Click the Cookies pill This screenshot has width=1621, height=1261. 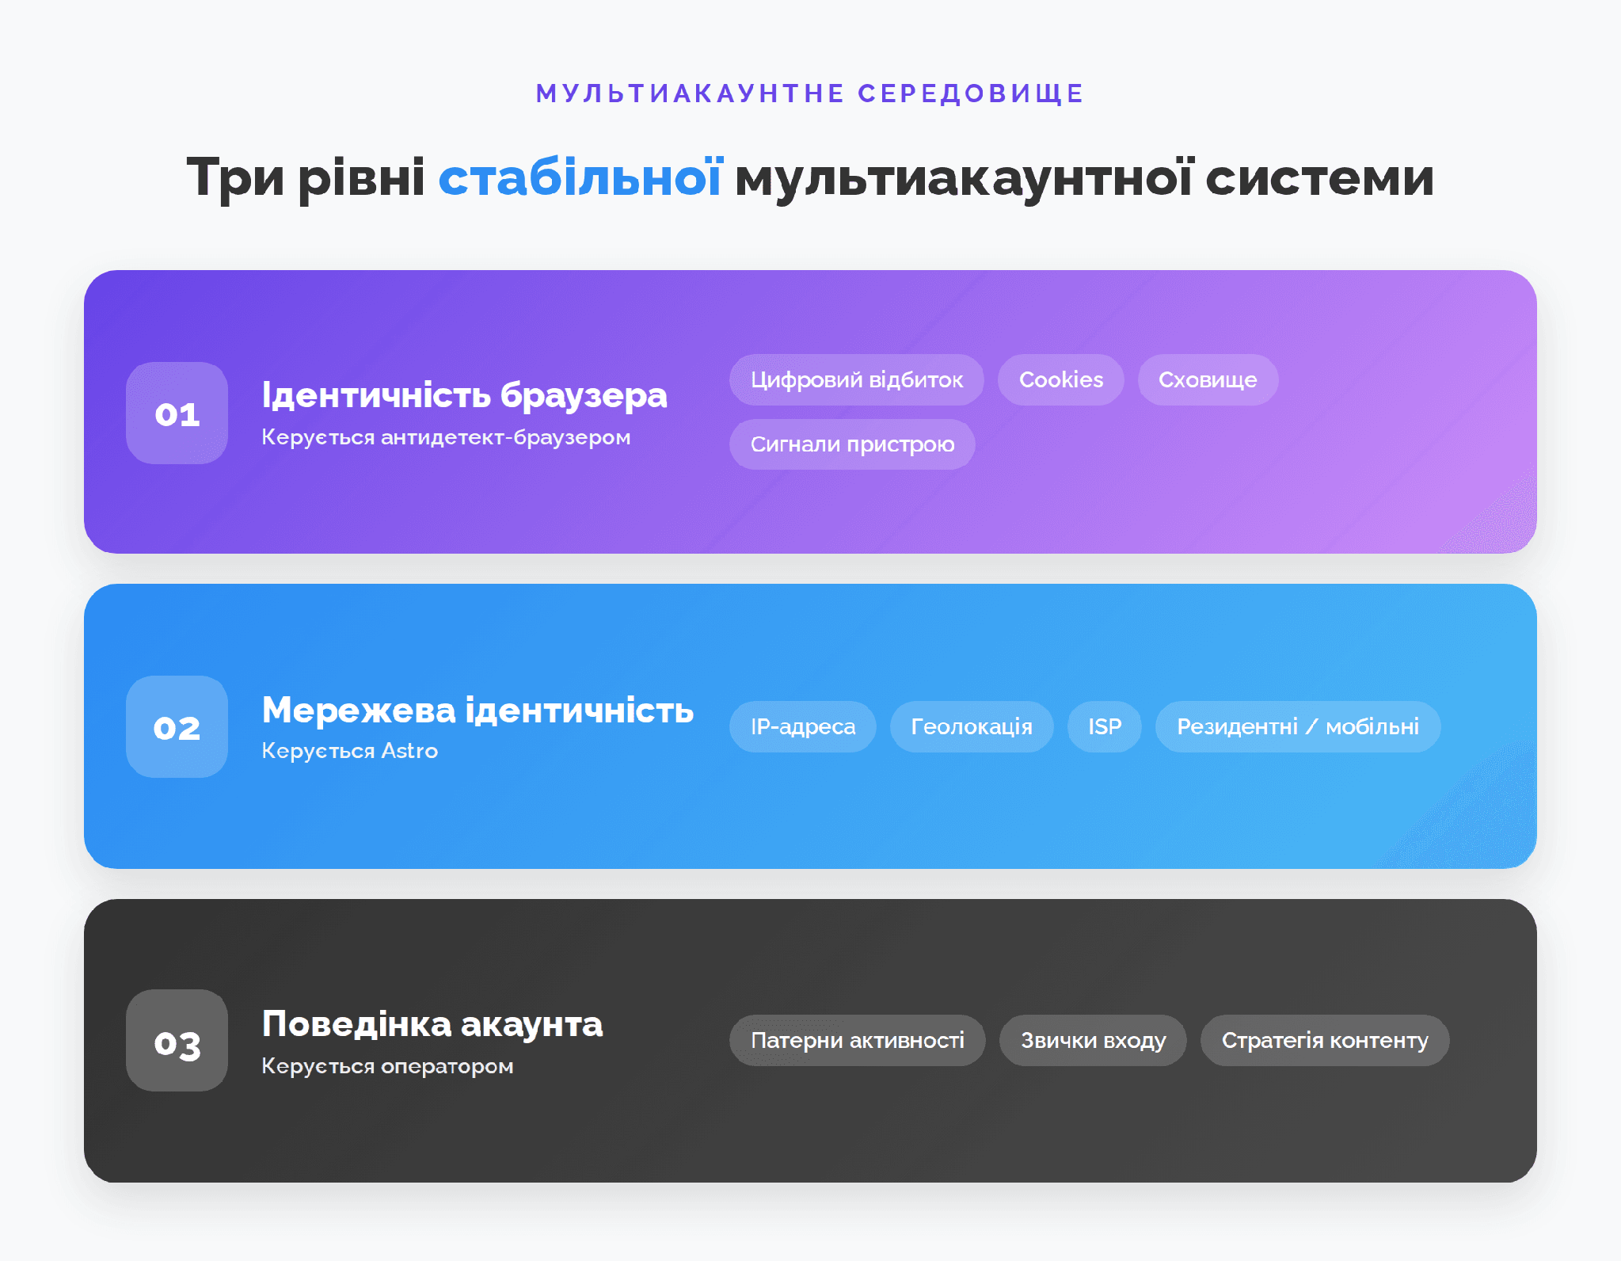[1060, 379]
